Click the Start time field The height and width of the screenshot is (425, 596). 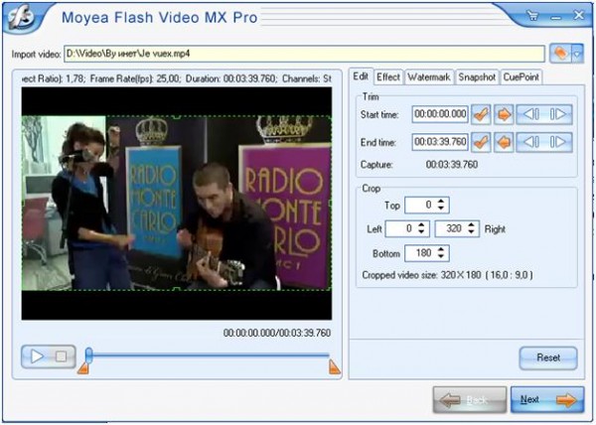click(x=440, y=114)
